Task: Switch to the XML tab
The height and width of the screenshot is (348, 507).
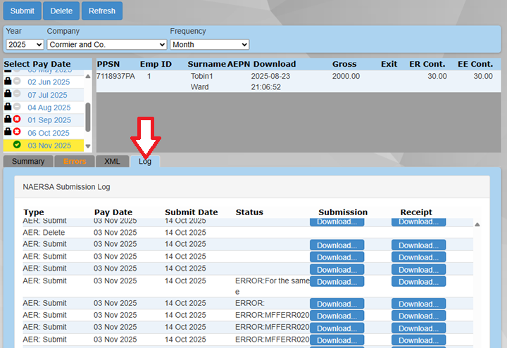Action: tap(112, 161)
